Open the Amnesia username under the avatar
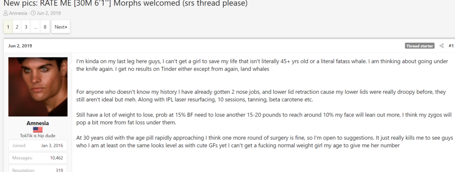The height and width of the screenshot is (172, 455). coord(38,123)
